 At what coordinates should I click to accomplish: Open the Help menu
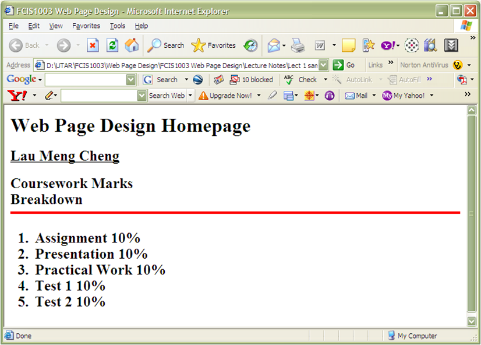pyautogui.click(x=141, y=26)
